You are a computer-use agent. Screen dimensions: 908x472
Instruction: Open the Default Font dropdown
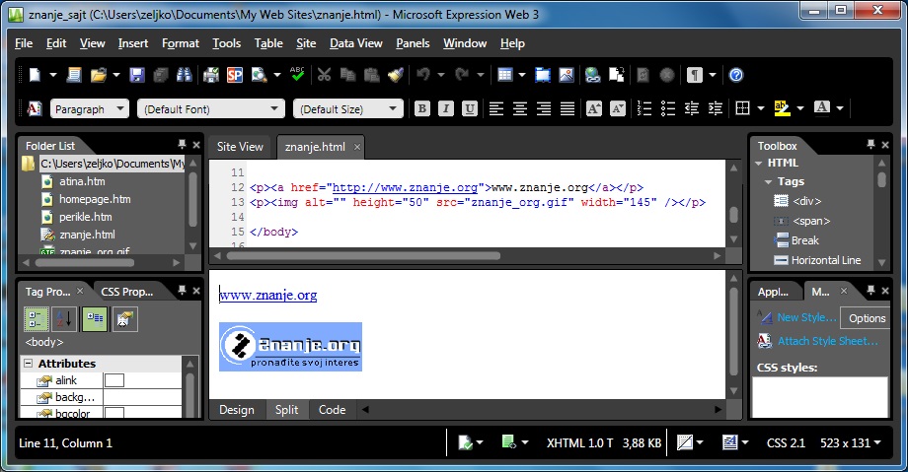point(210,108)
